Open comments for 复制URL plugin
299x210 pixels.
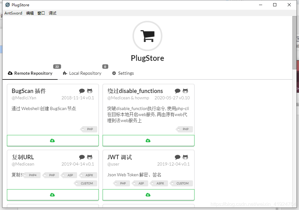[82, 157]
